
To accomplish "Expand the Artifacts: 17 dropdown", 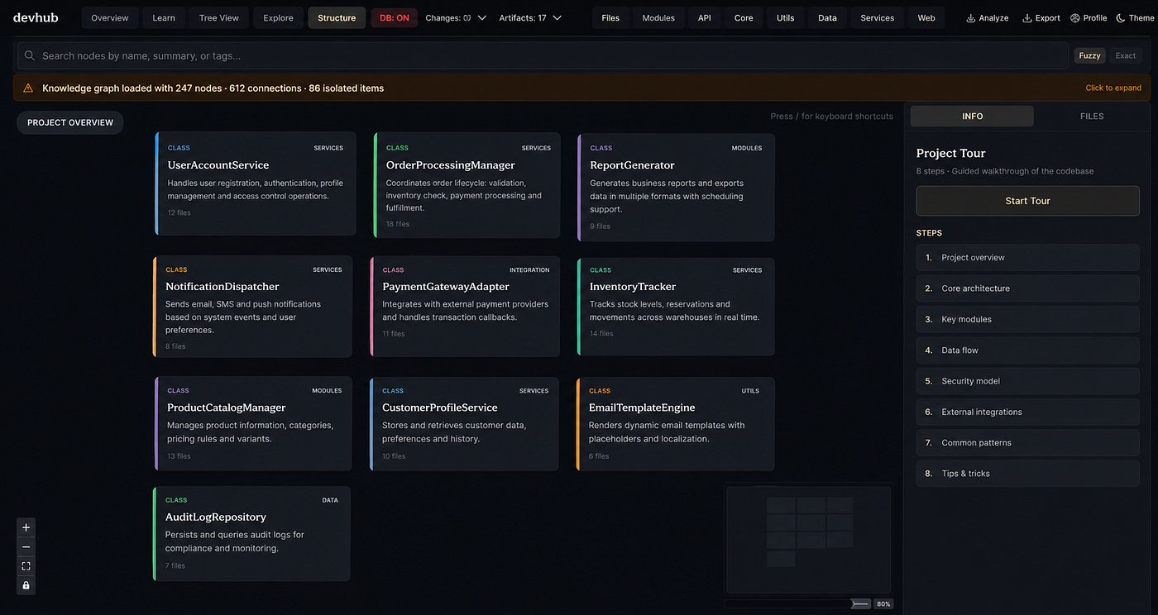I will tap(530, 17).
